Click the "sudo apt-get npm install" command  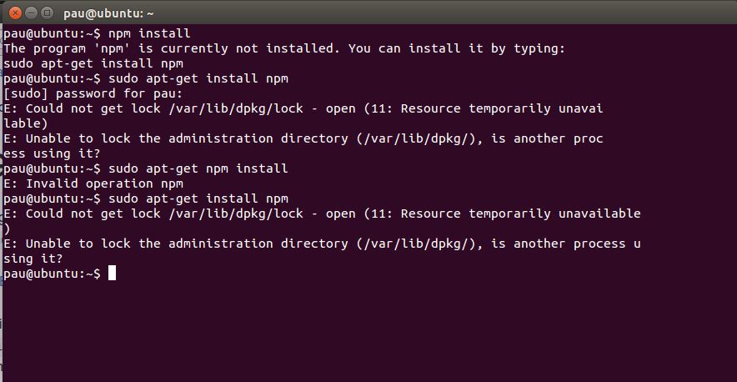(x=198, y=168)
